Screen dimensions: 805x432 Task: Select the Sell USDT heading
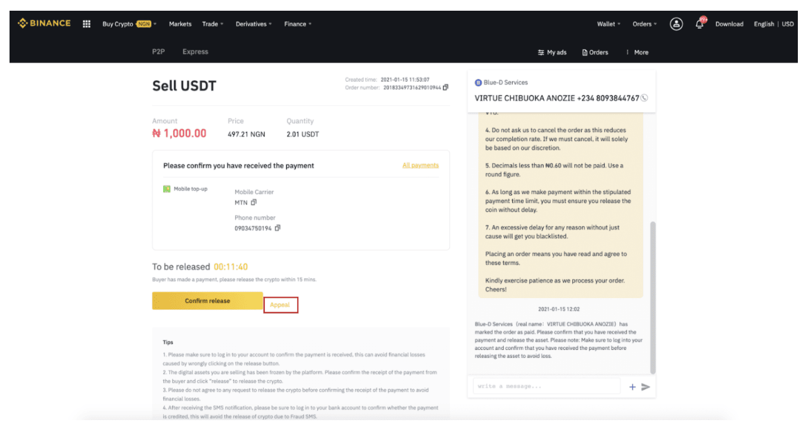[184, 86]
